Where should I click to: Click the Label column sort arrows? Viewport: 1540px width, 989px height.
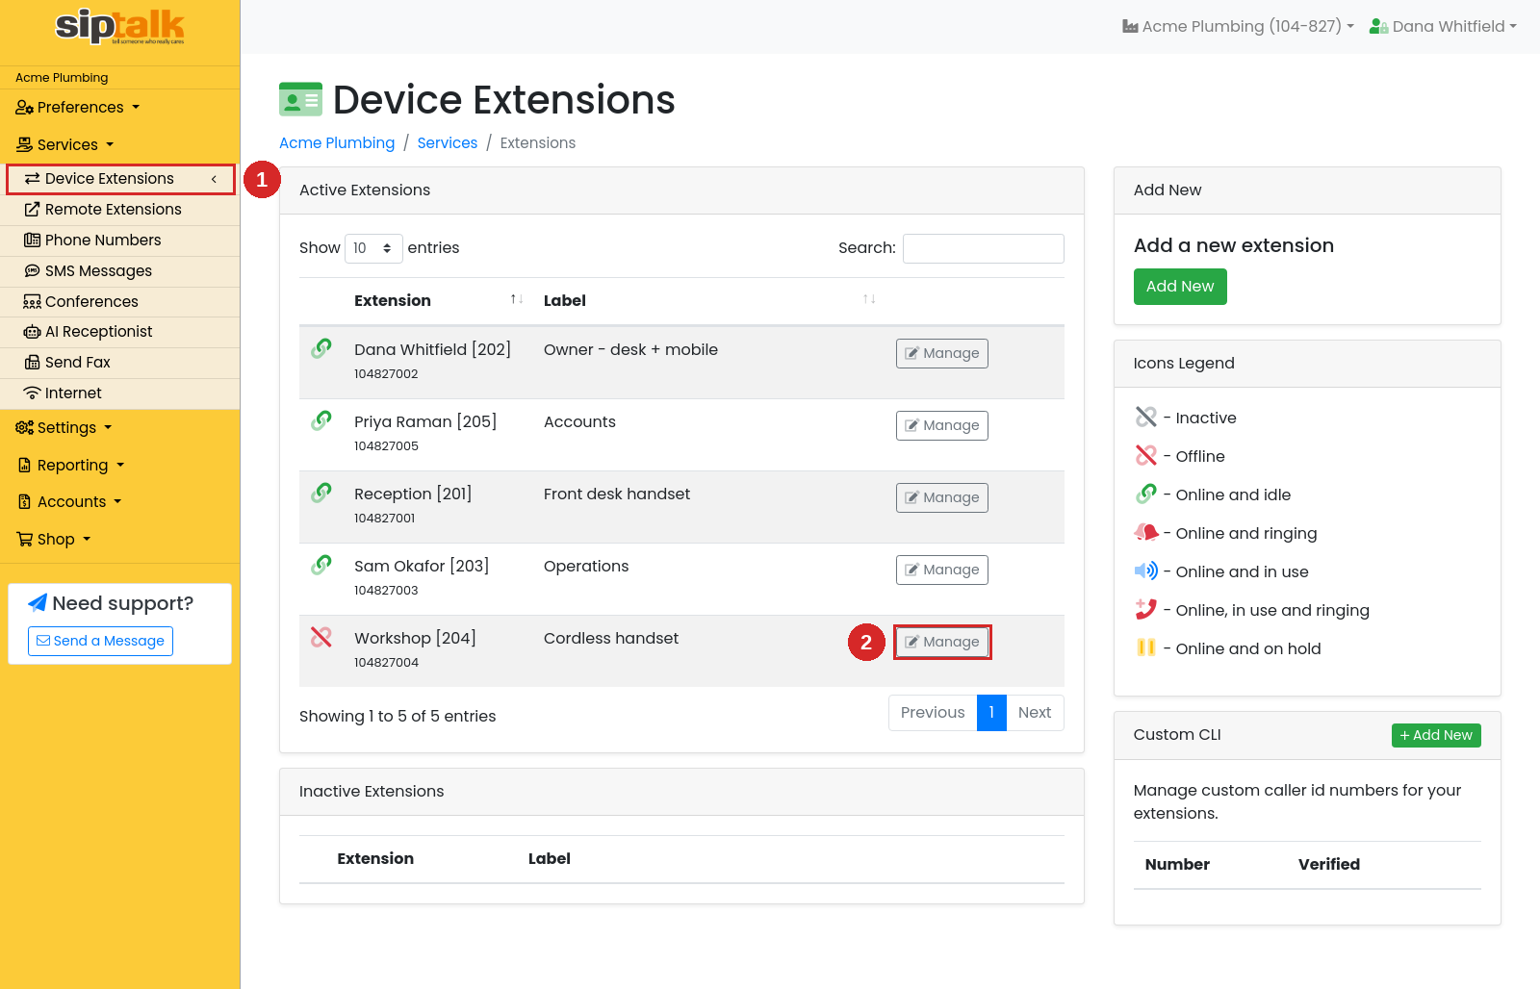[869, 300]
